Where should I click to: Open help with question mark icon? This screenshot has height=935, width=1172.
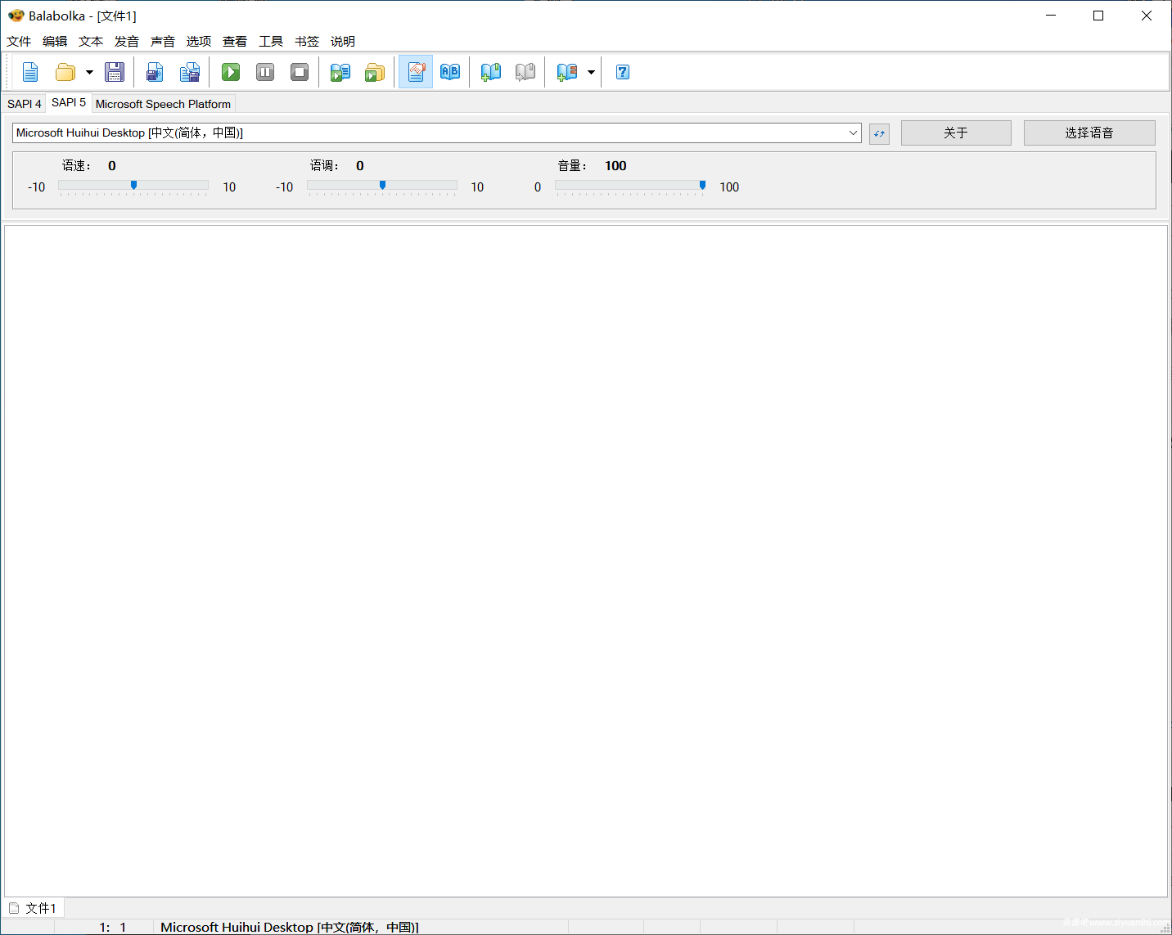coord(623,72)
